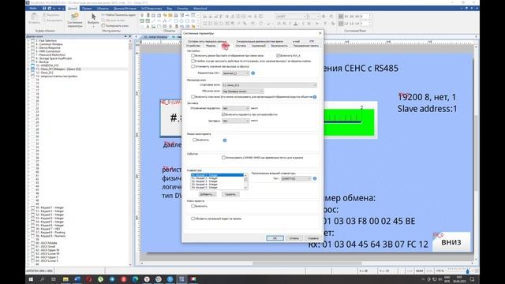Enable the fast display mode checkbox
This screenshot has height=284, width=505.
pos(193,56)
